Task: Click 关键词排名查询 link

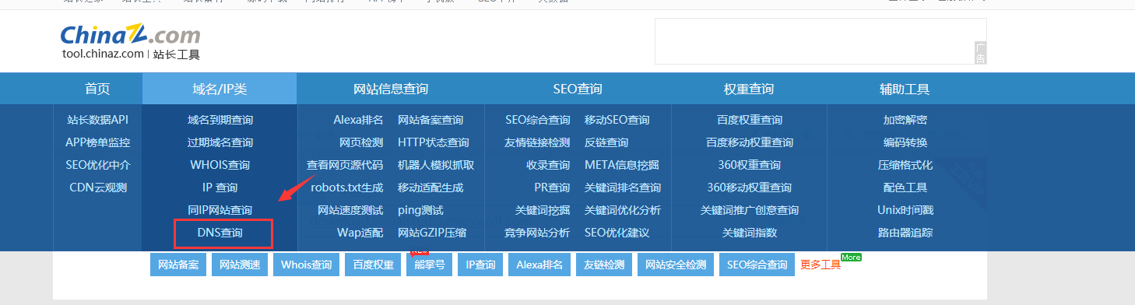Action: click(623, 188)
